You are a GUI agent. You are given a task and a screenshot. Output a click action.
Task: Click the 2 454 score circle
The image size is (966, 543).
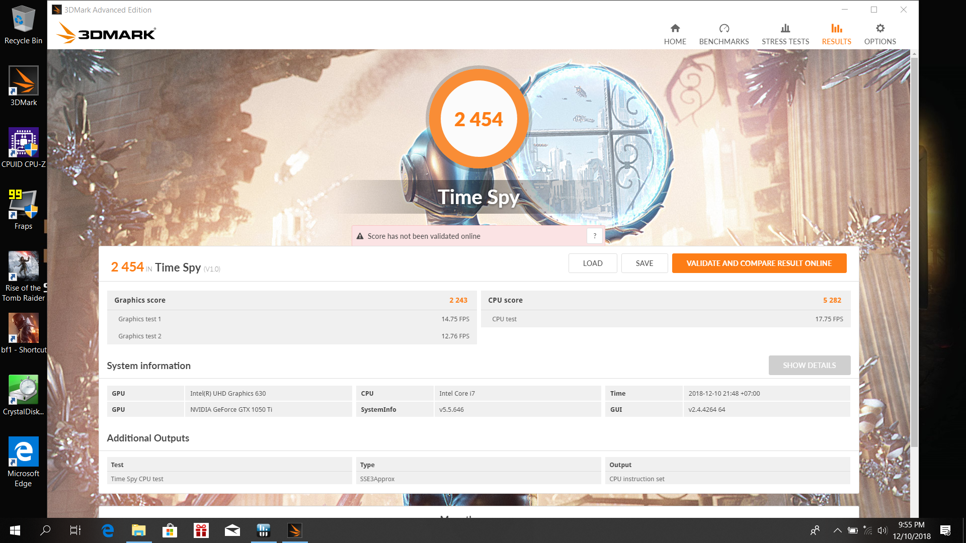478,119
